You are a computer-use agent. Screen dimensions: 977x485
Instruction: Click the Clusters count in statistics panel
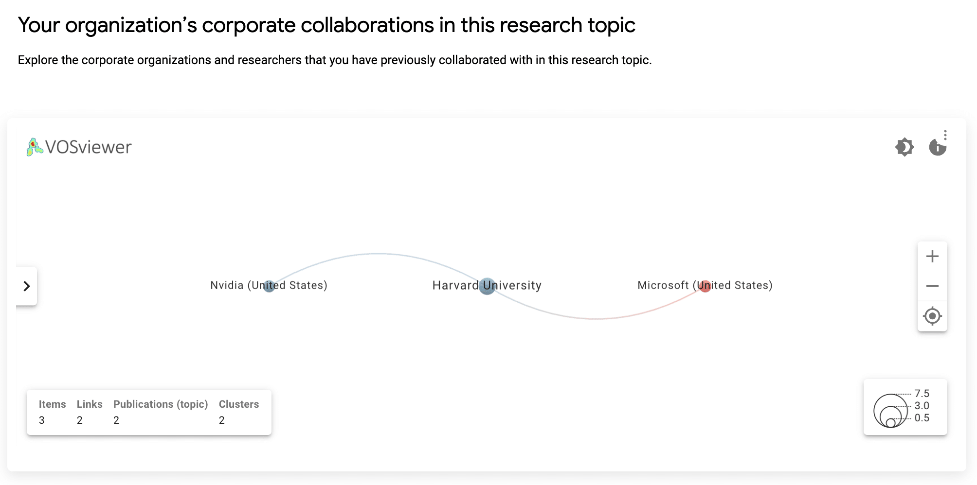coord(222,420)
